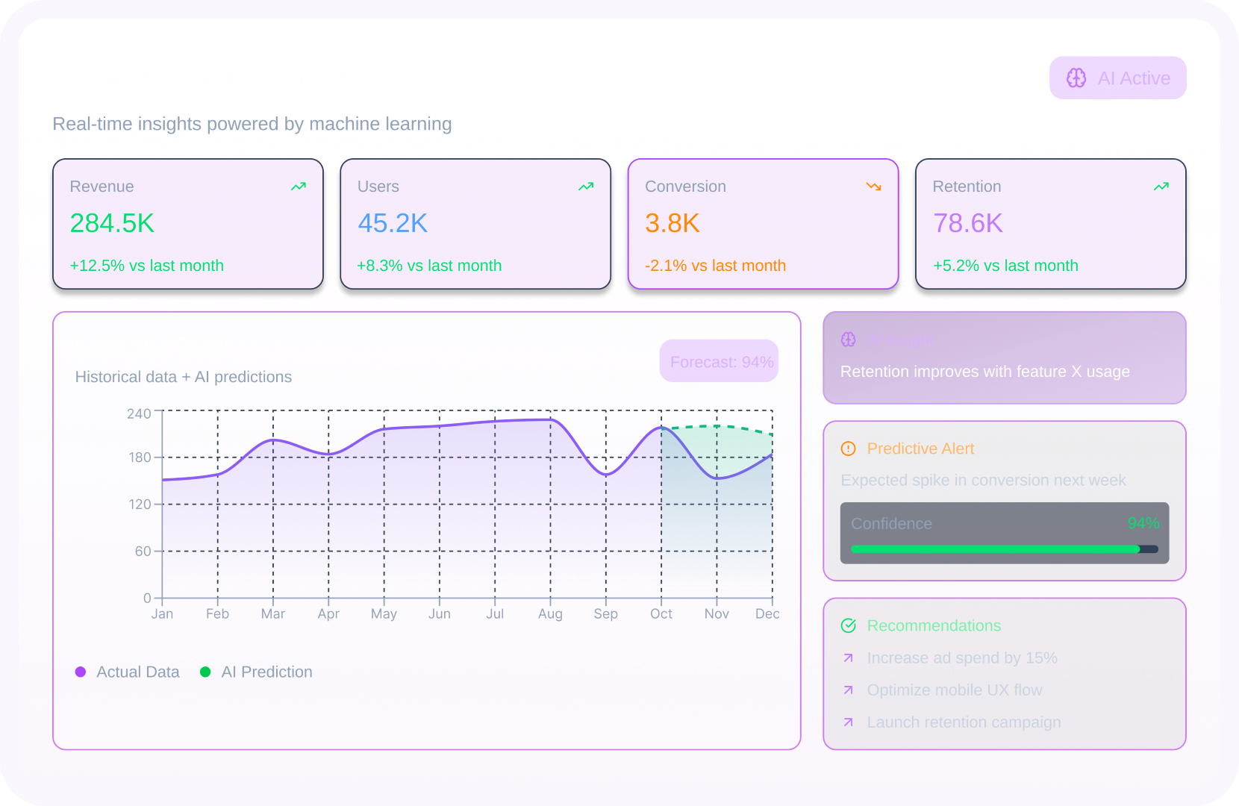Select Launch retention campaign recommendation

(964, 722)
